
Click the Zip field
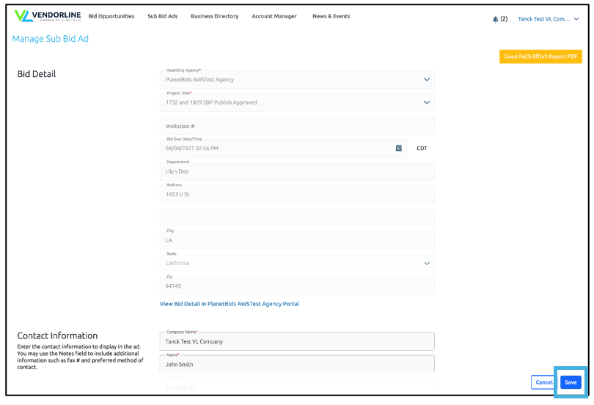tap(297, 286)
